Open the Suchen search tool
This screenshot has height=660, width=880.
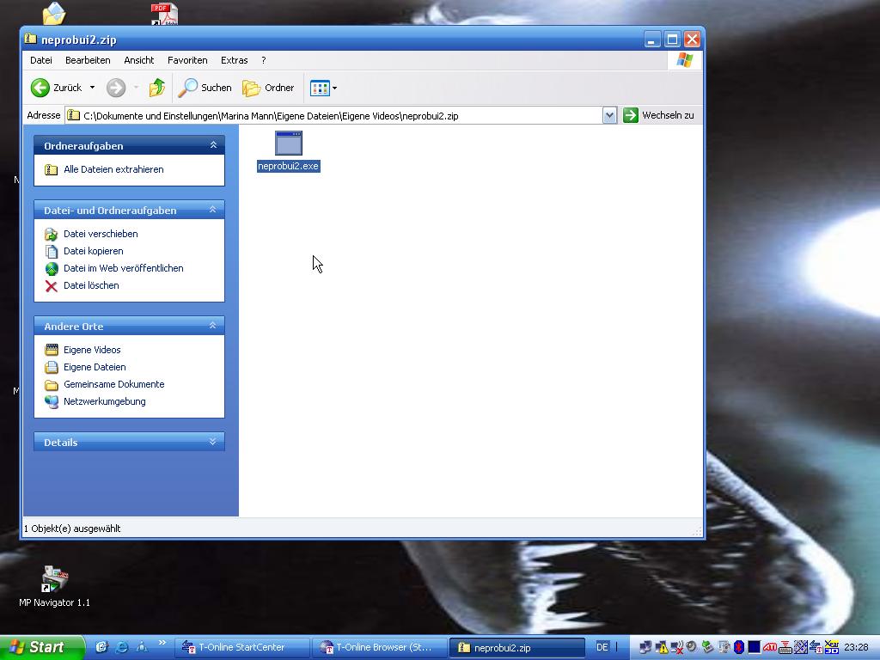[205, 88]
